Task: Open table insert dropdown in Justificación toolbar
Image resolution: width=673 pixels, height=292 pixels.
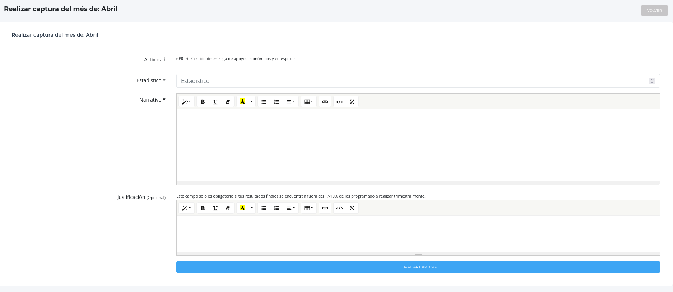Action: (308, 208)
